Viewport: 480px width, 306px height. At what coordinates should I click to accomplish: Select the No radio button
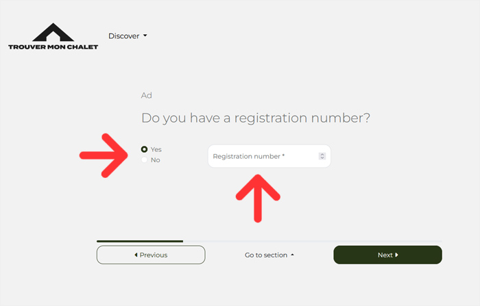[144, 160]
